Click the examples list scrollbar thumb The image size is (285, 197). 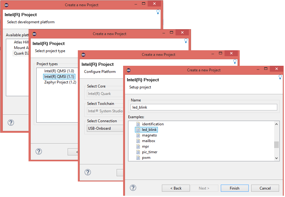pos(276,145)
